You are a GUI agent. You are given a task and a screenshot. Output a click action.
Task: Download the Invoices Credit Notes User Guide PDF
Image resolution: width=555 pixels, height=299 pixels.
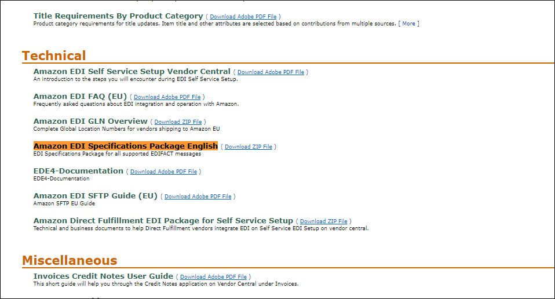pos(213,276)
